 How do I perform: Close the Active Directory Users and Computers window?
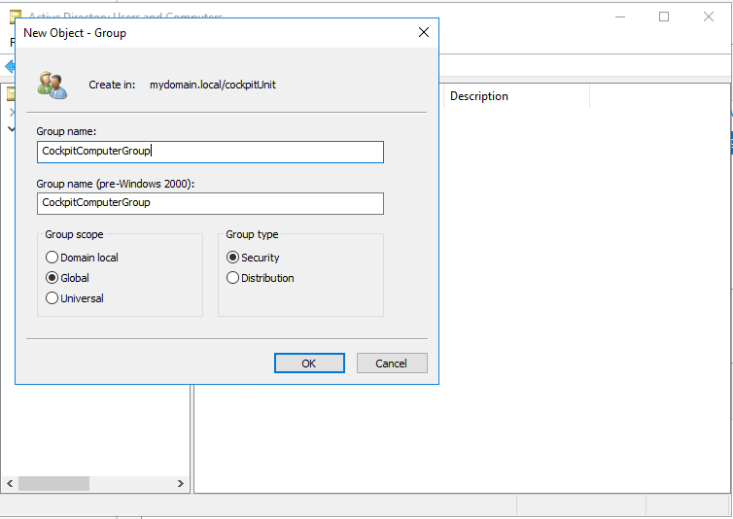click(x=709, y=17)
